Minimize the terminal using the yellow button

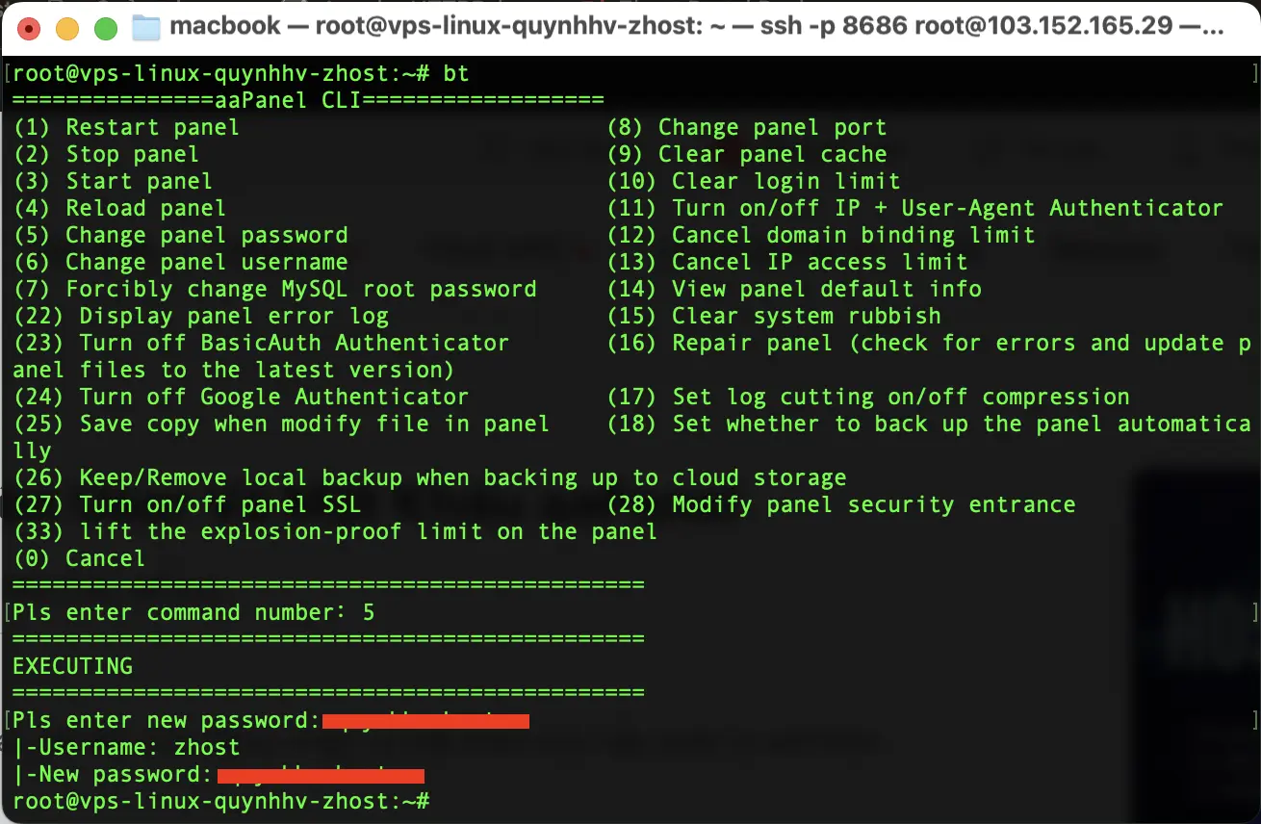click(67, 28)
